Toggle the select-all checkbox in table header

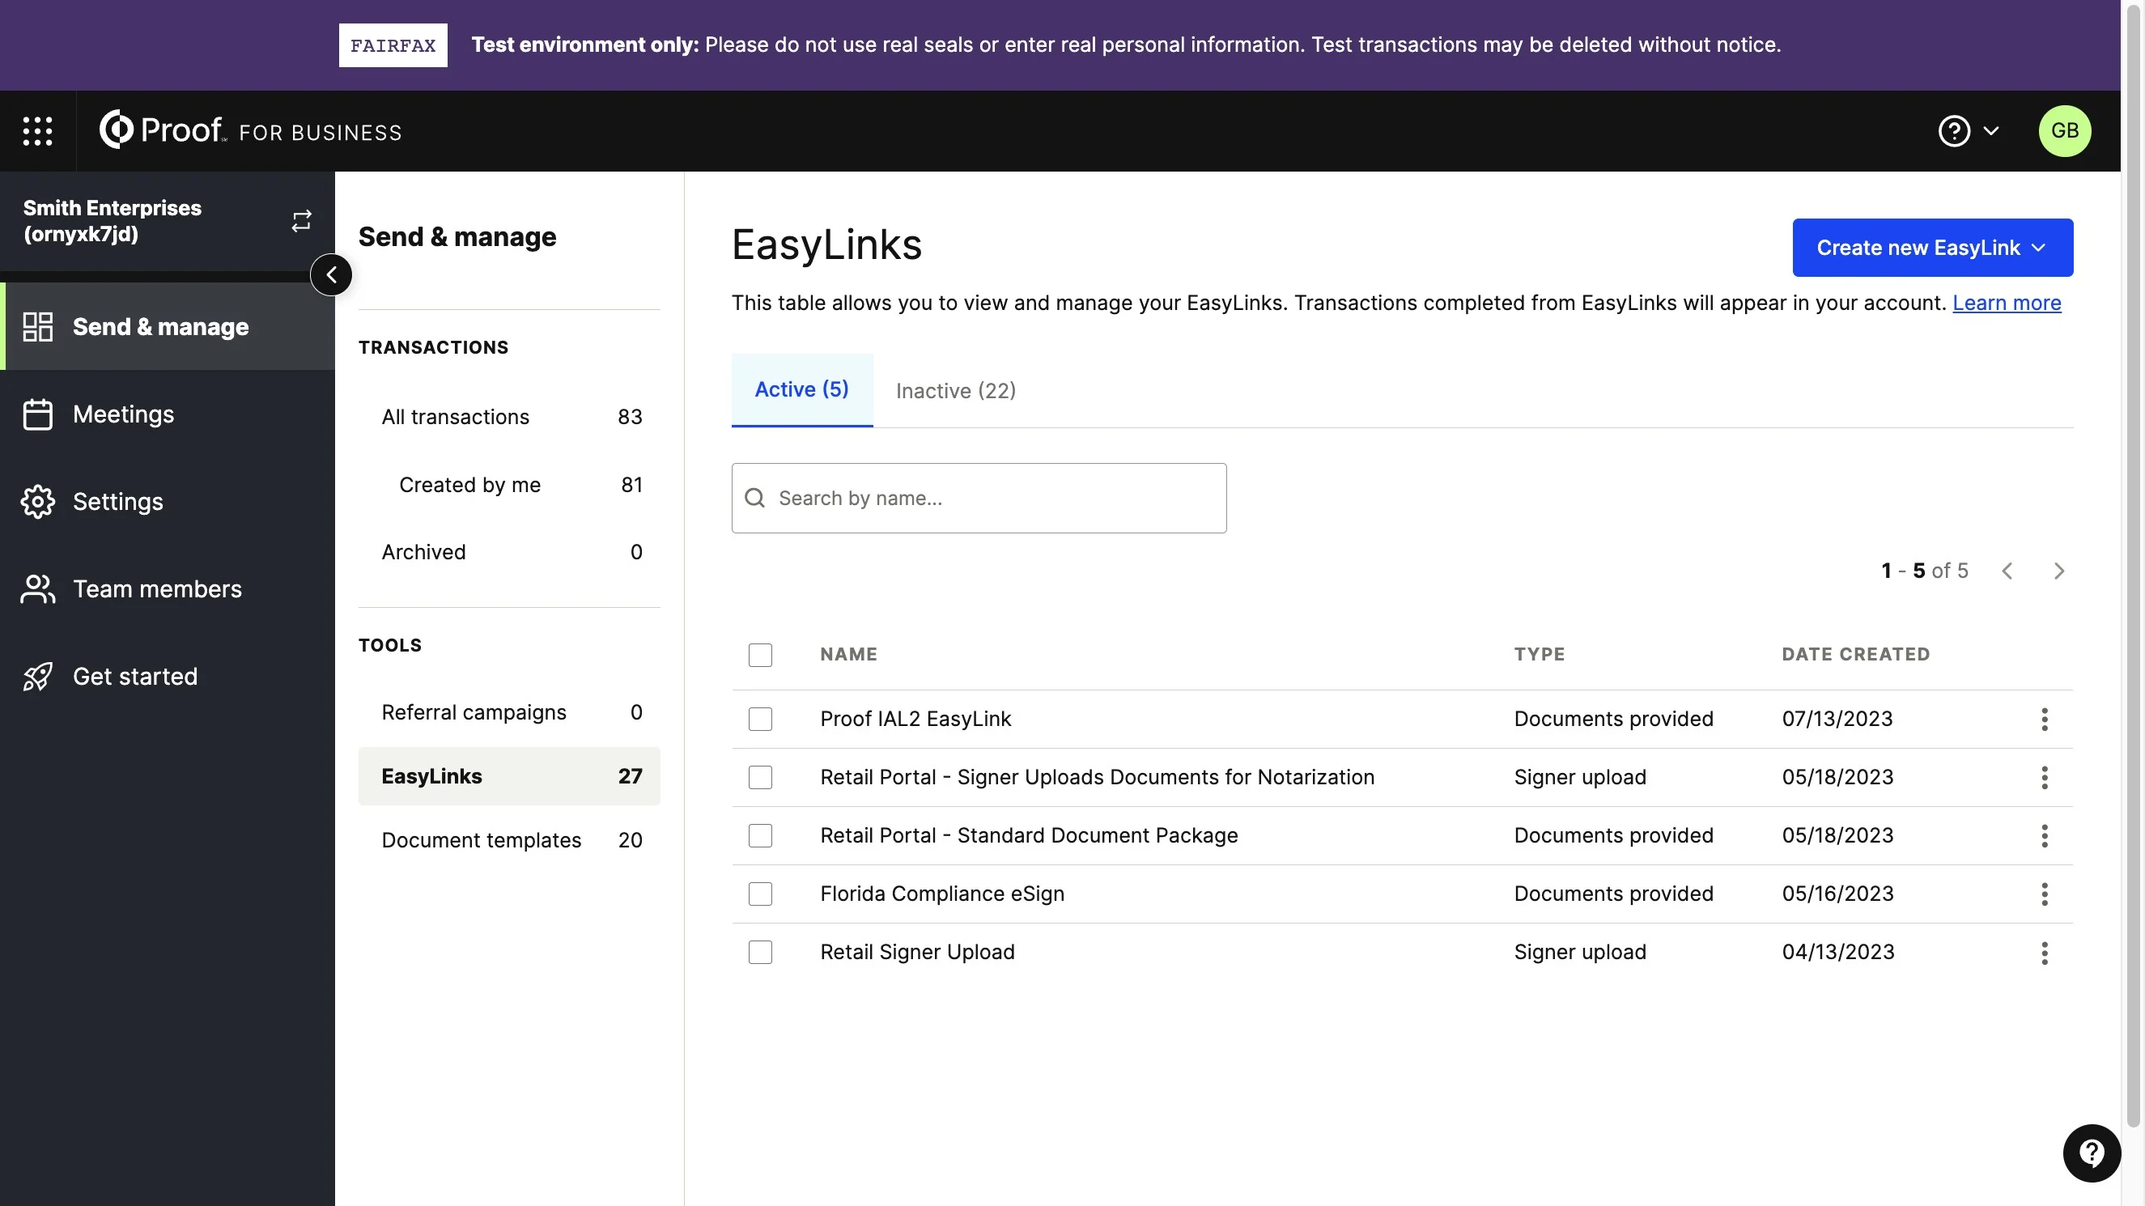760,655
